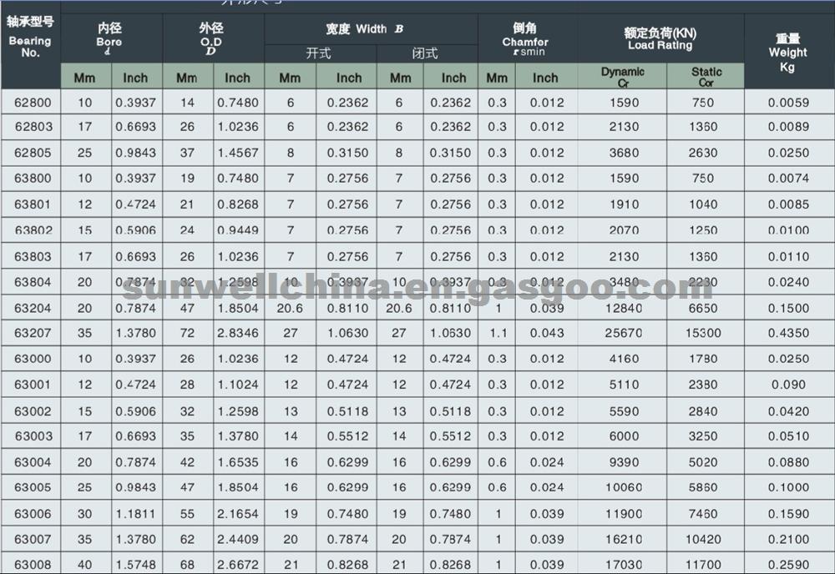Click dynamic load value 25670

click(623, 333)
